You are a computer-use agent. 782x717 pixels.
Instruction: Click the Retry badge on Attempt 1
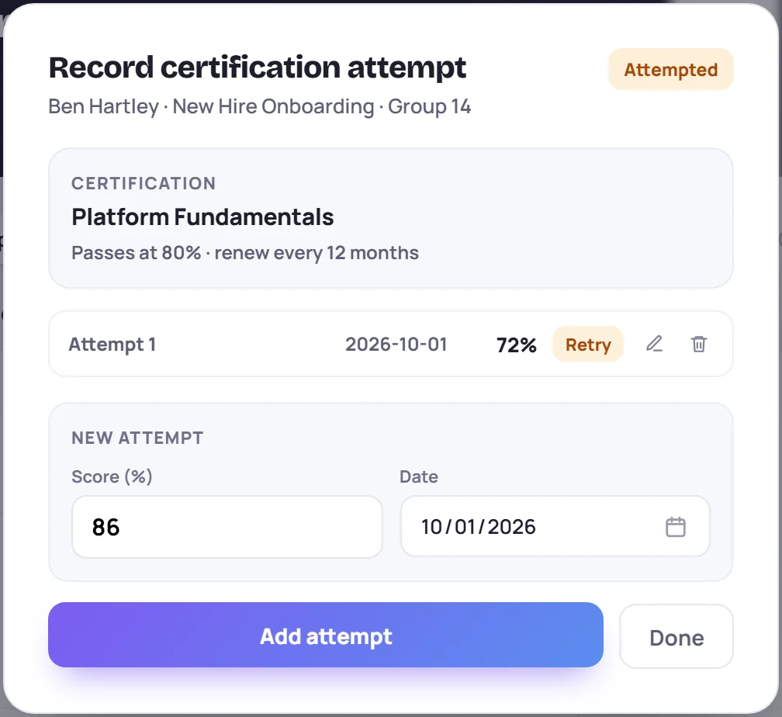pos(588,345)
